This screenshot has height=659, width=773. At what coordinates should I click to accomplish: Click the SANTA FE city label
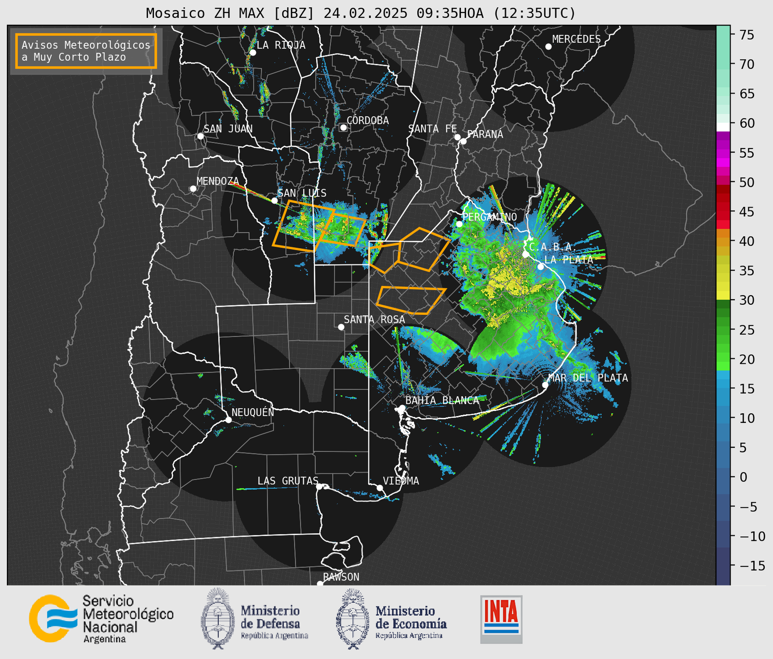point(433,129)
